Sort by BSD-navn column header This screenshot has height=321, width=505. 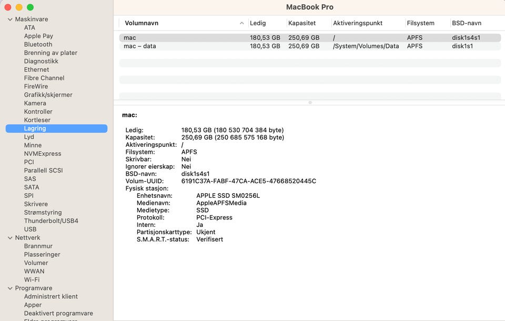click(467, 23)
